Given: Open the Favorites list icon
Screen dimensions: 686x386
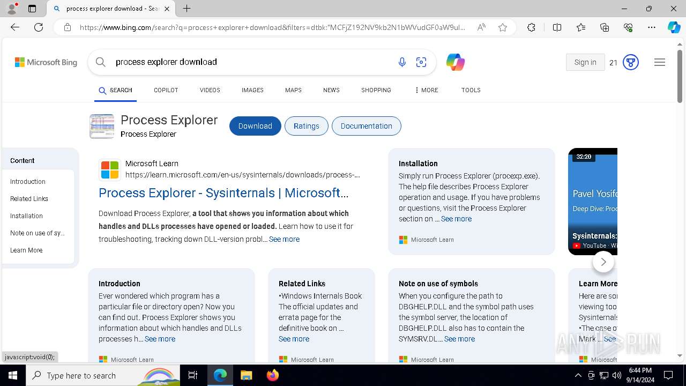Looking at the screenshot, I should [x=581, y=27].
